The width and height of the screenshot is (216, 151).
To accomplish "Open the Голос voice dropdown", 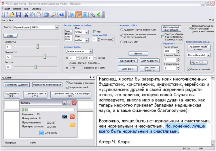I will (57, 27).
